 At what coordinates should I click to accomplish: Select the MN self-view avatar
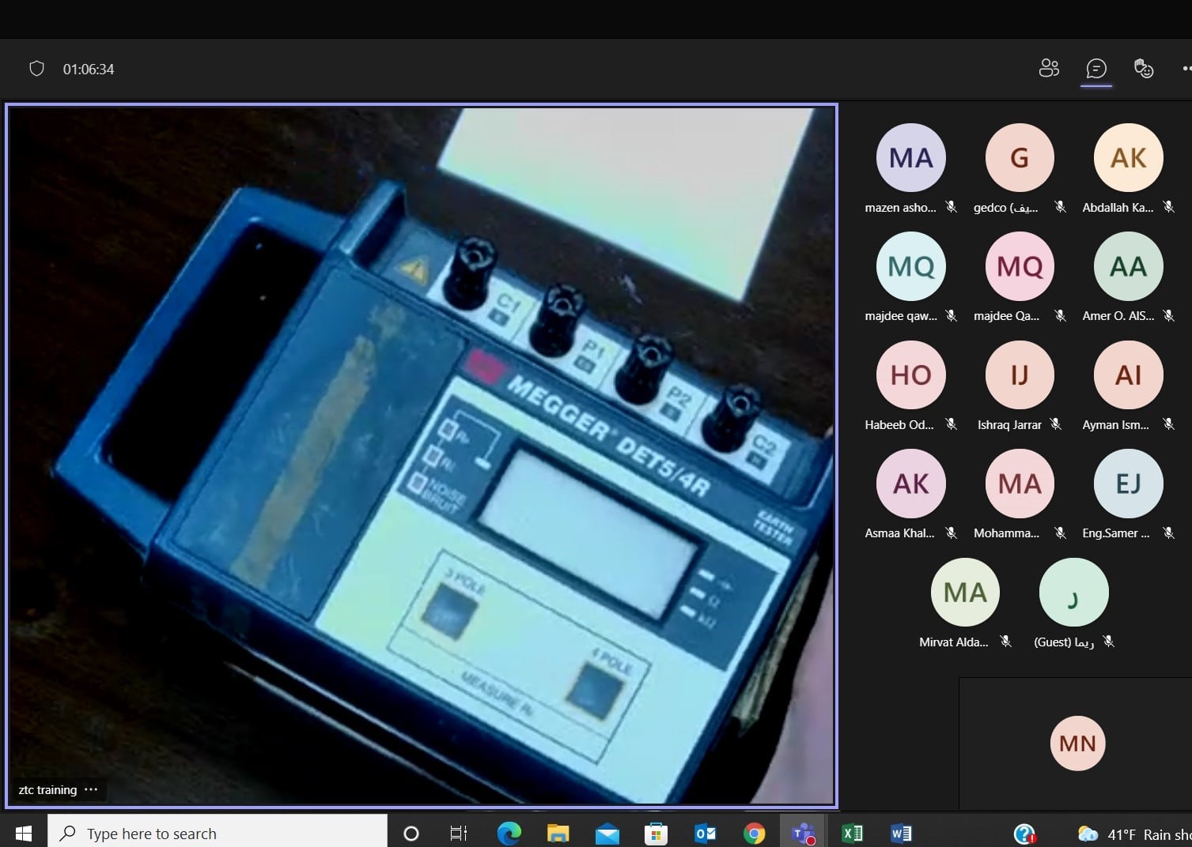(x=1077, y=743)
